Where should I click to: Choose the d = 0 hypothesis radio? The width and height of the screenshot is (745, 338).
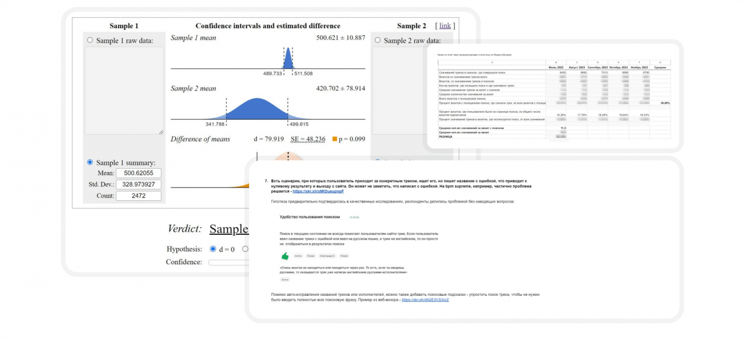(213, 249)
